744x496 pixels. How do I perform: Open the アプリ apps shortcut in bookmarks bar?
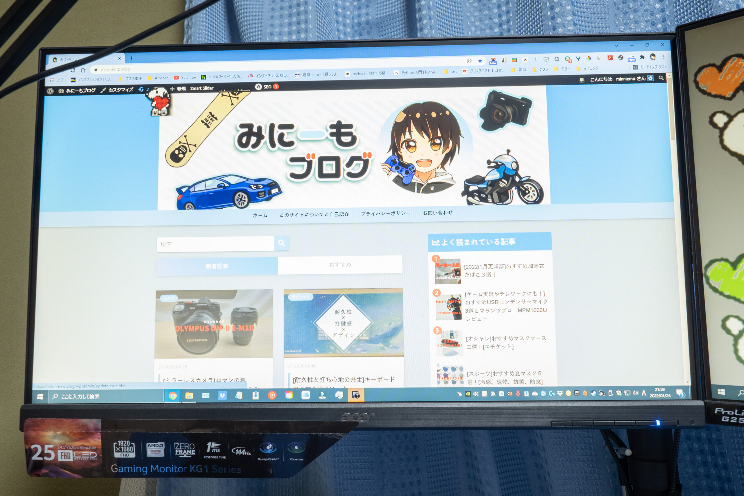click(58, 80)
